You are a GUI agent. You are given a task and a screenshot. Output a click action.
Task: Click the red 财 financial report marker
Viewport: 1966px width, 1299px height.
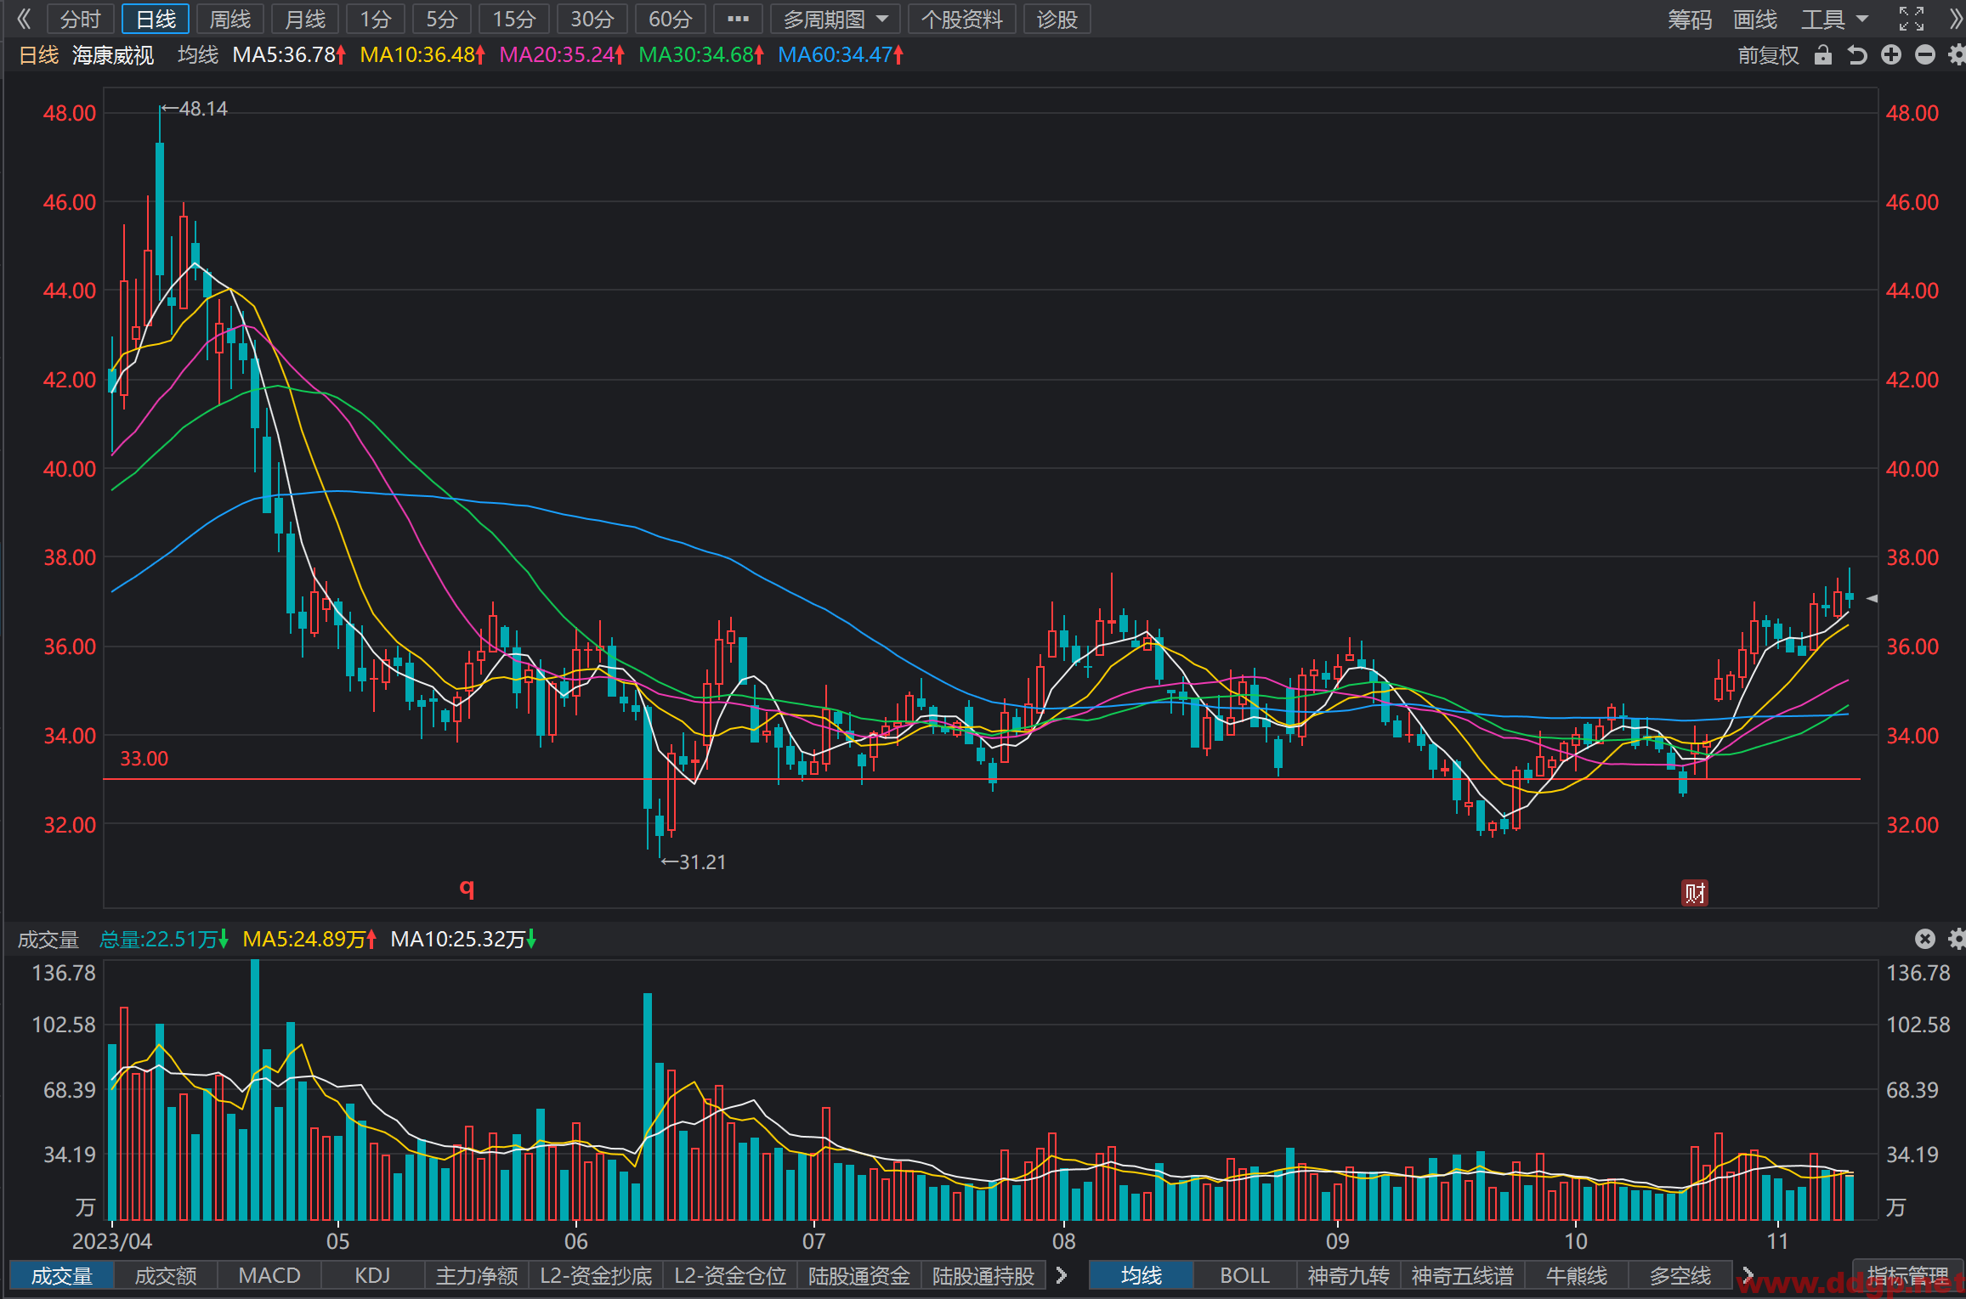(1695, 893)
